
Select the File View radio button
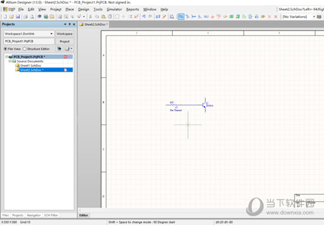click(x=5, y=49)
